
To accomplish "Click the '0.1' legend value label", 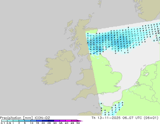I will click(3, 123).
